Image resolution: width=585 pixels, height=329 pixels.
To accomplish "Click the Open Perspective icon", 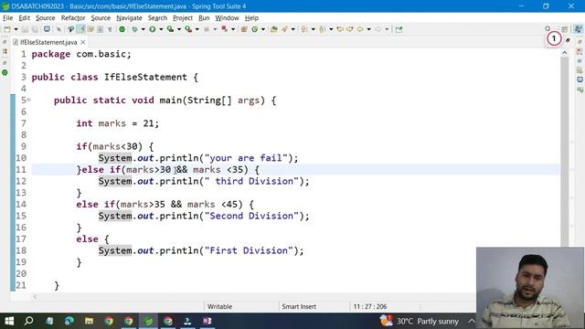I will coord(564,29).
